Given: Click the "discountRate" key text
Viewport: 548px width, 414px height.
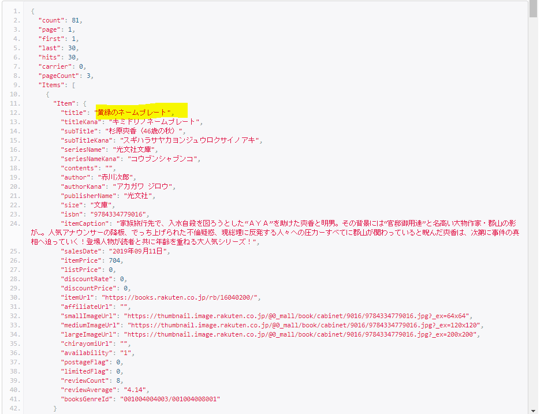Looking at the screenshot, I should pos(86,279).
